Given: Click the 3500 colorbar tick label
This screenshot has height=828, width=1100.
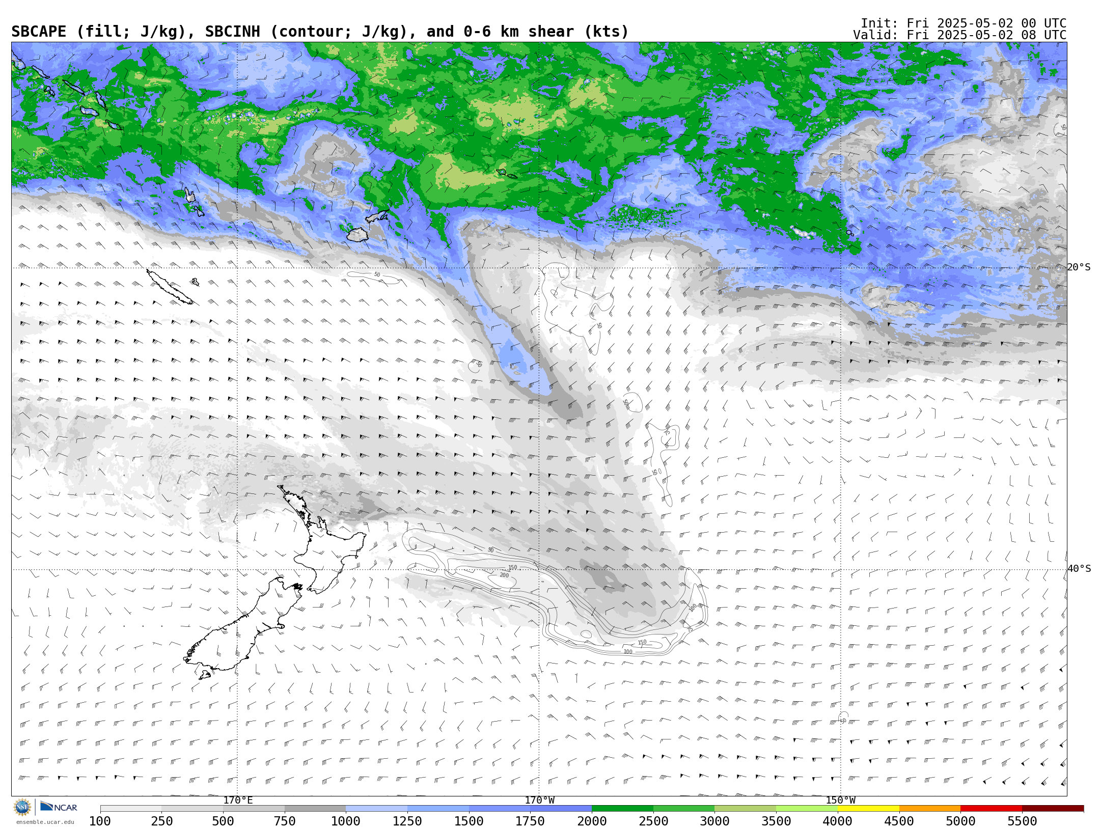Looking at the screenshot, I should [x=776, y=821].
